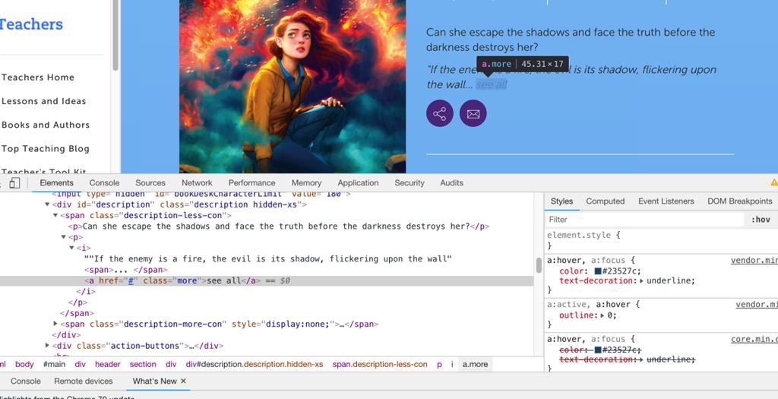The width and height of the screenshot is (778, 399).
Task: Click the href "#" value in the DOM
Action: (131, 281)
